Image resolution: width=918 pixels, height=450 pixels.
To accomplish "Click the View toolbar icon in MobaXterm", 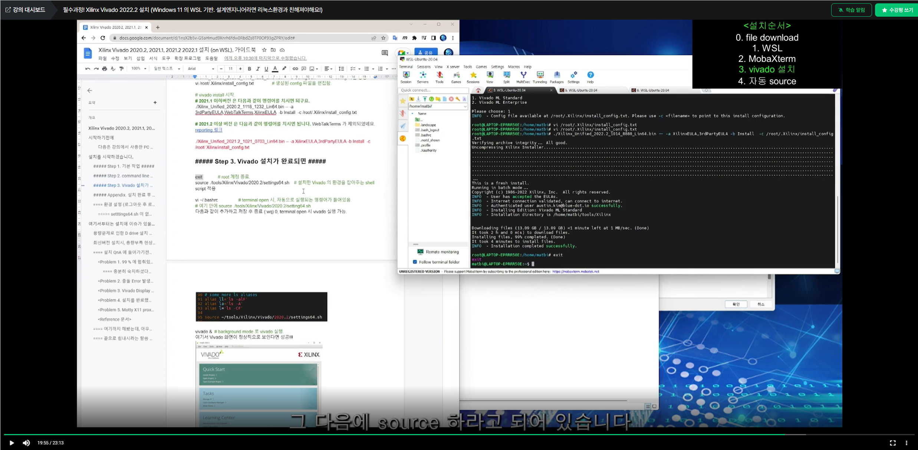I will (x=490, y=77).
